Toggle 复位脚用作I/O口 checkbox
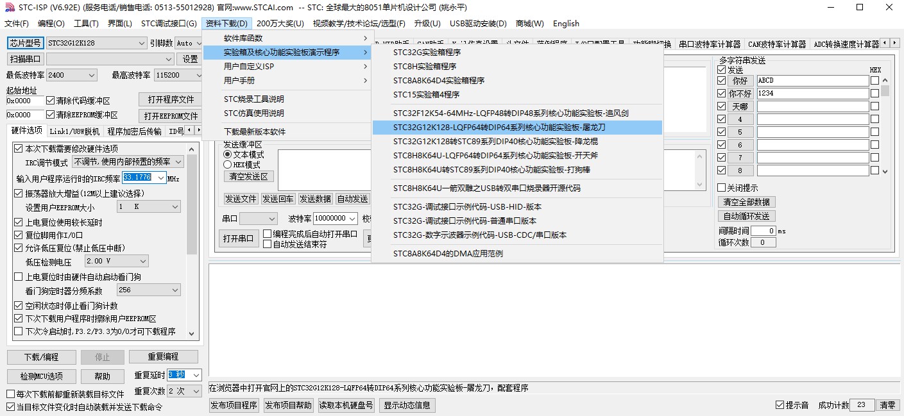The height and width of the screenshot is (416, 904). click(18, 235)
